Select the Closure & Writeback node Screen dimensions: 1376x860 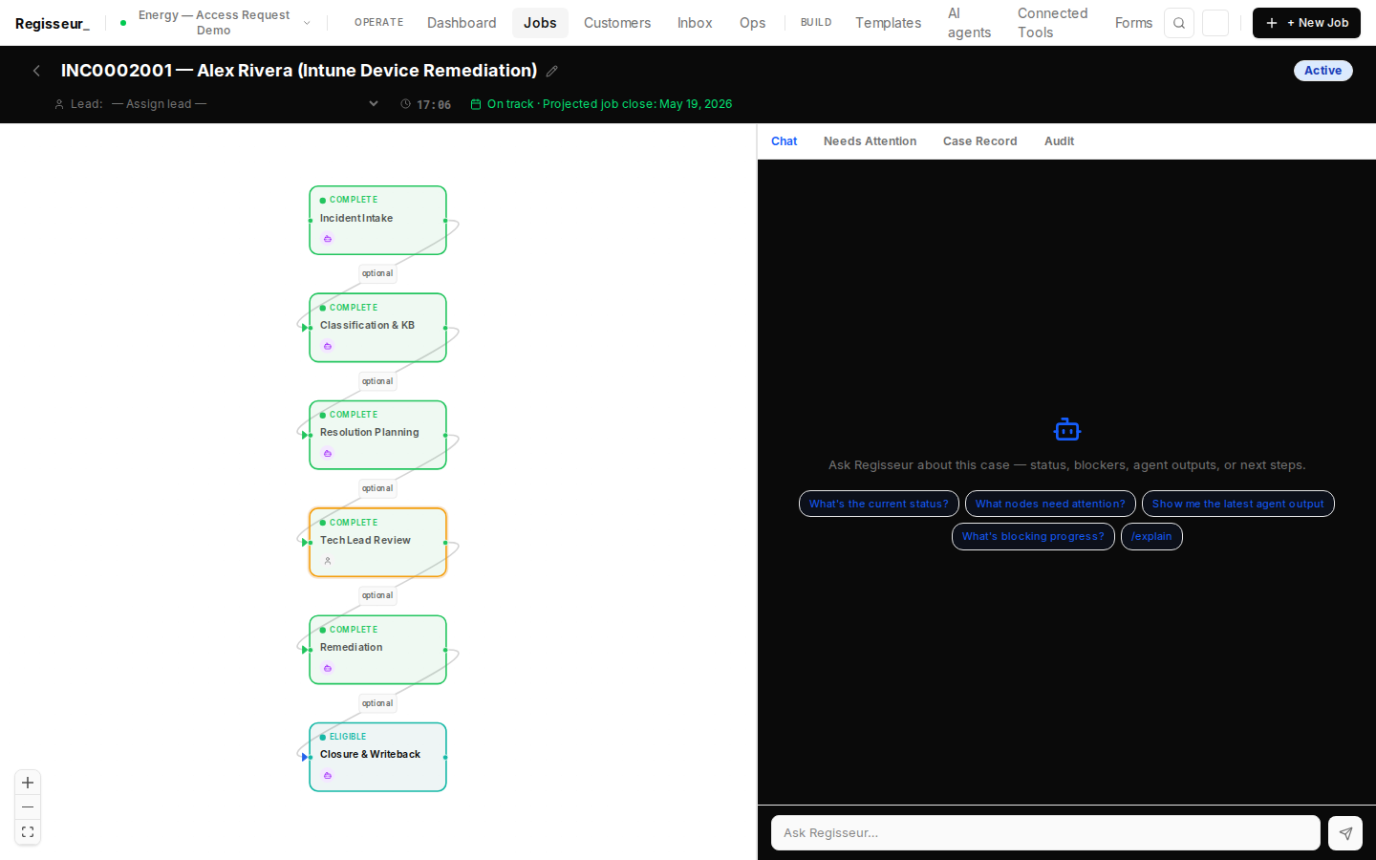[x=377, y=757]
